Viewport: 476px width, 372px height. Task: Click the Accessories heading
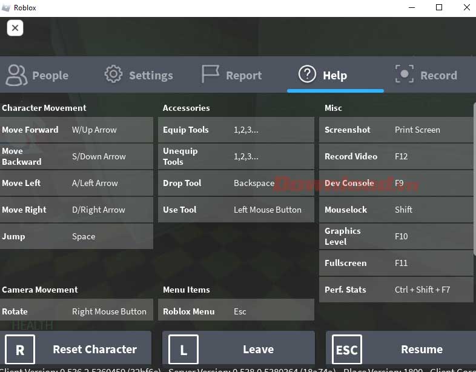point(186,108)
